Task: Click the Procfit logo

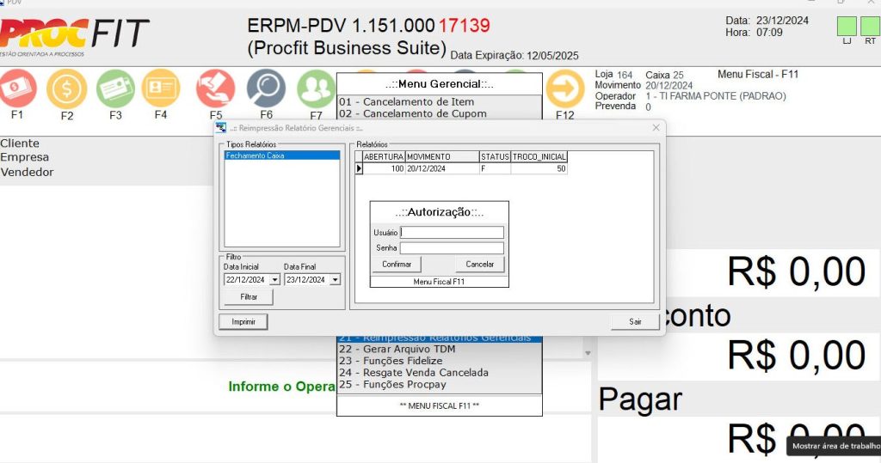Action: [74, 36]
